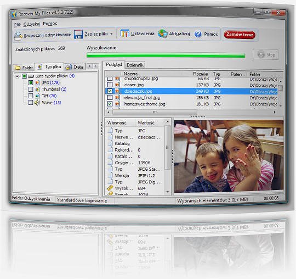The image size is (296, 279).
Task: Click the Ustawienia toolbar label
Action: tap(143, 34)
